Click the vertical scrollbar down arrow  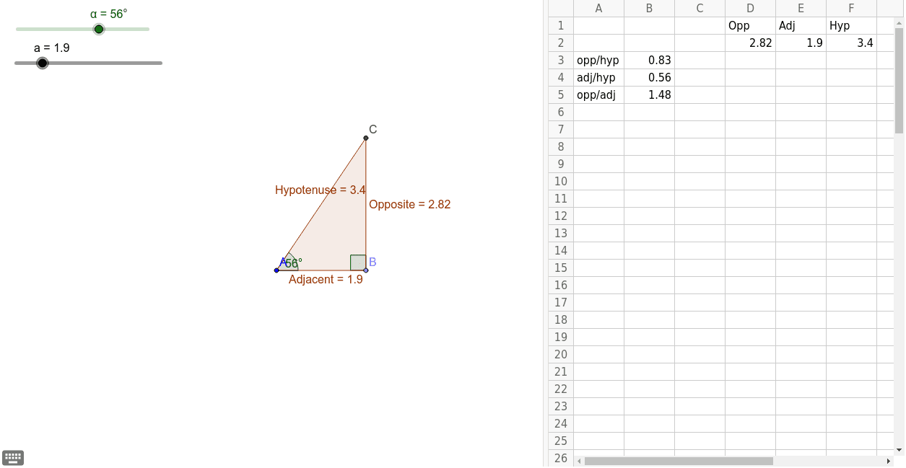899,450
